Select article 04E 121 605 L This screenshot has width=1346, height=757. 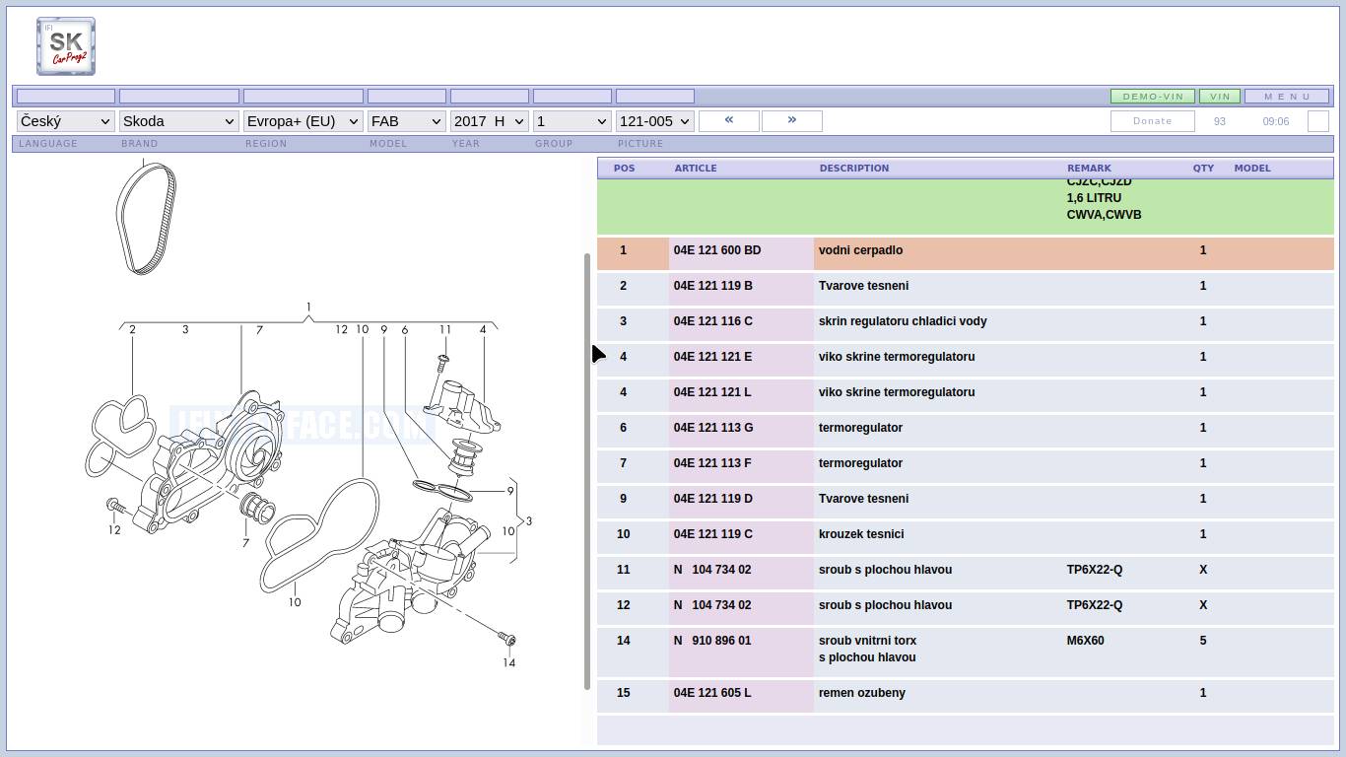pos(712,693)
